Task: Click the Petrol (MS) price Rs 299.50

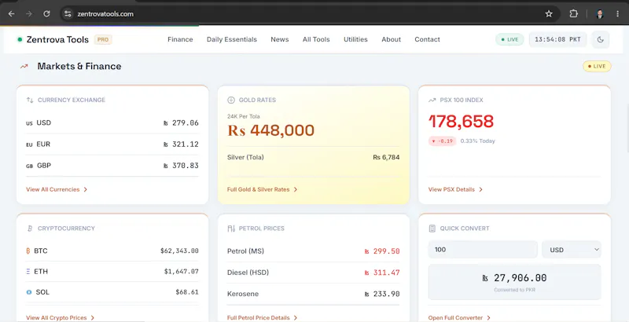Action: [382, 251]
